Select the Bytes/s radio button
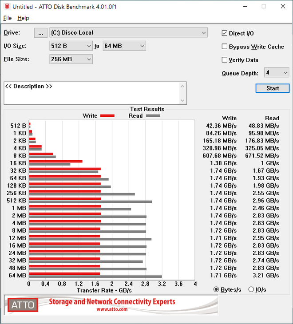293x324 pixels. (216, 289)
